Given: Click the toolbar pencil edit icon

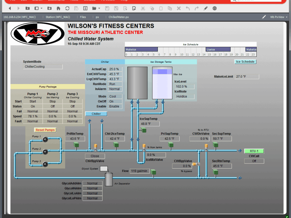Looking at the screenshot, I should tap(206, 8).
